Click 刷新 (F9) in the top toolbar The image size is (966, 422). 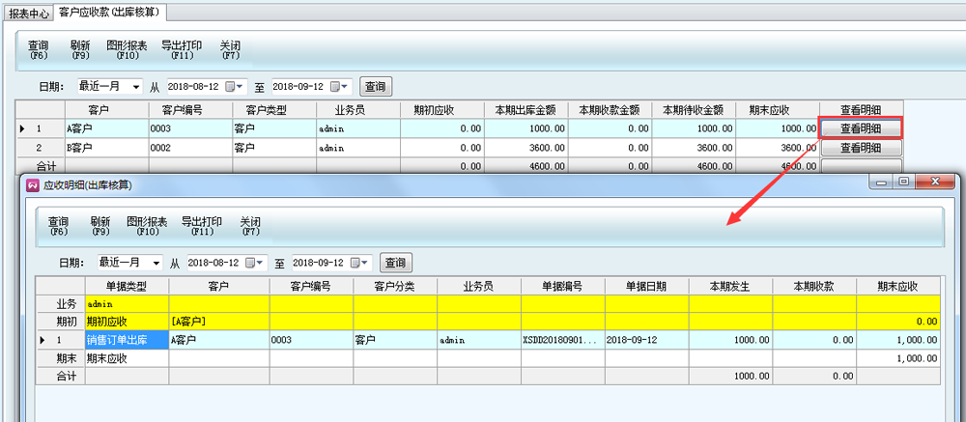point(80,50)
